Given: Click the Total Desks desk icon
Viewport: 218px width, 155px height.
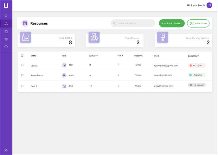Looking at the screenshot, I should pos(25,37).
